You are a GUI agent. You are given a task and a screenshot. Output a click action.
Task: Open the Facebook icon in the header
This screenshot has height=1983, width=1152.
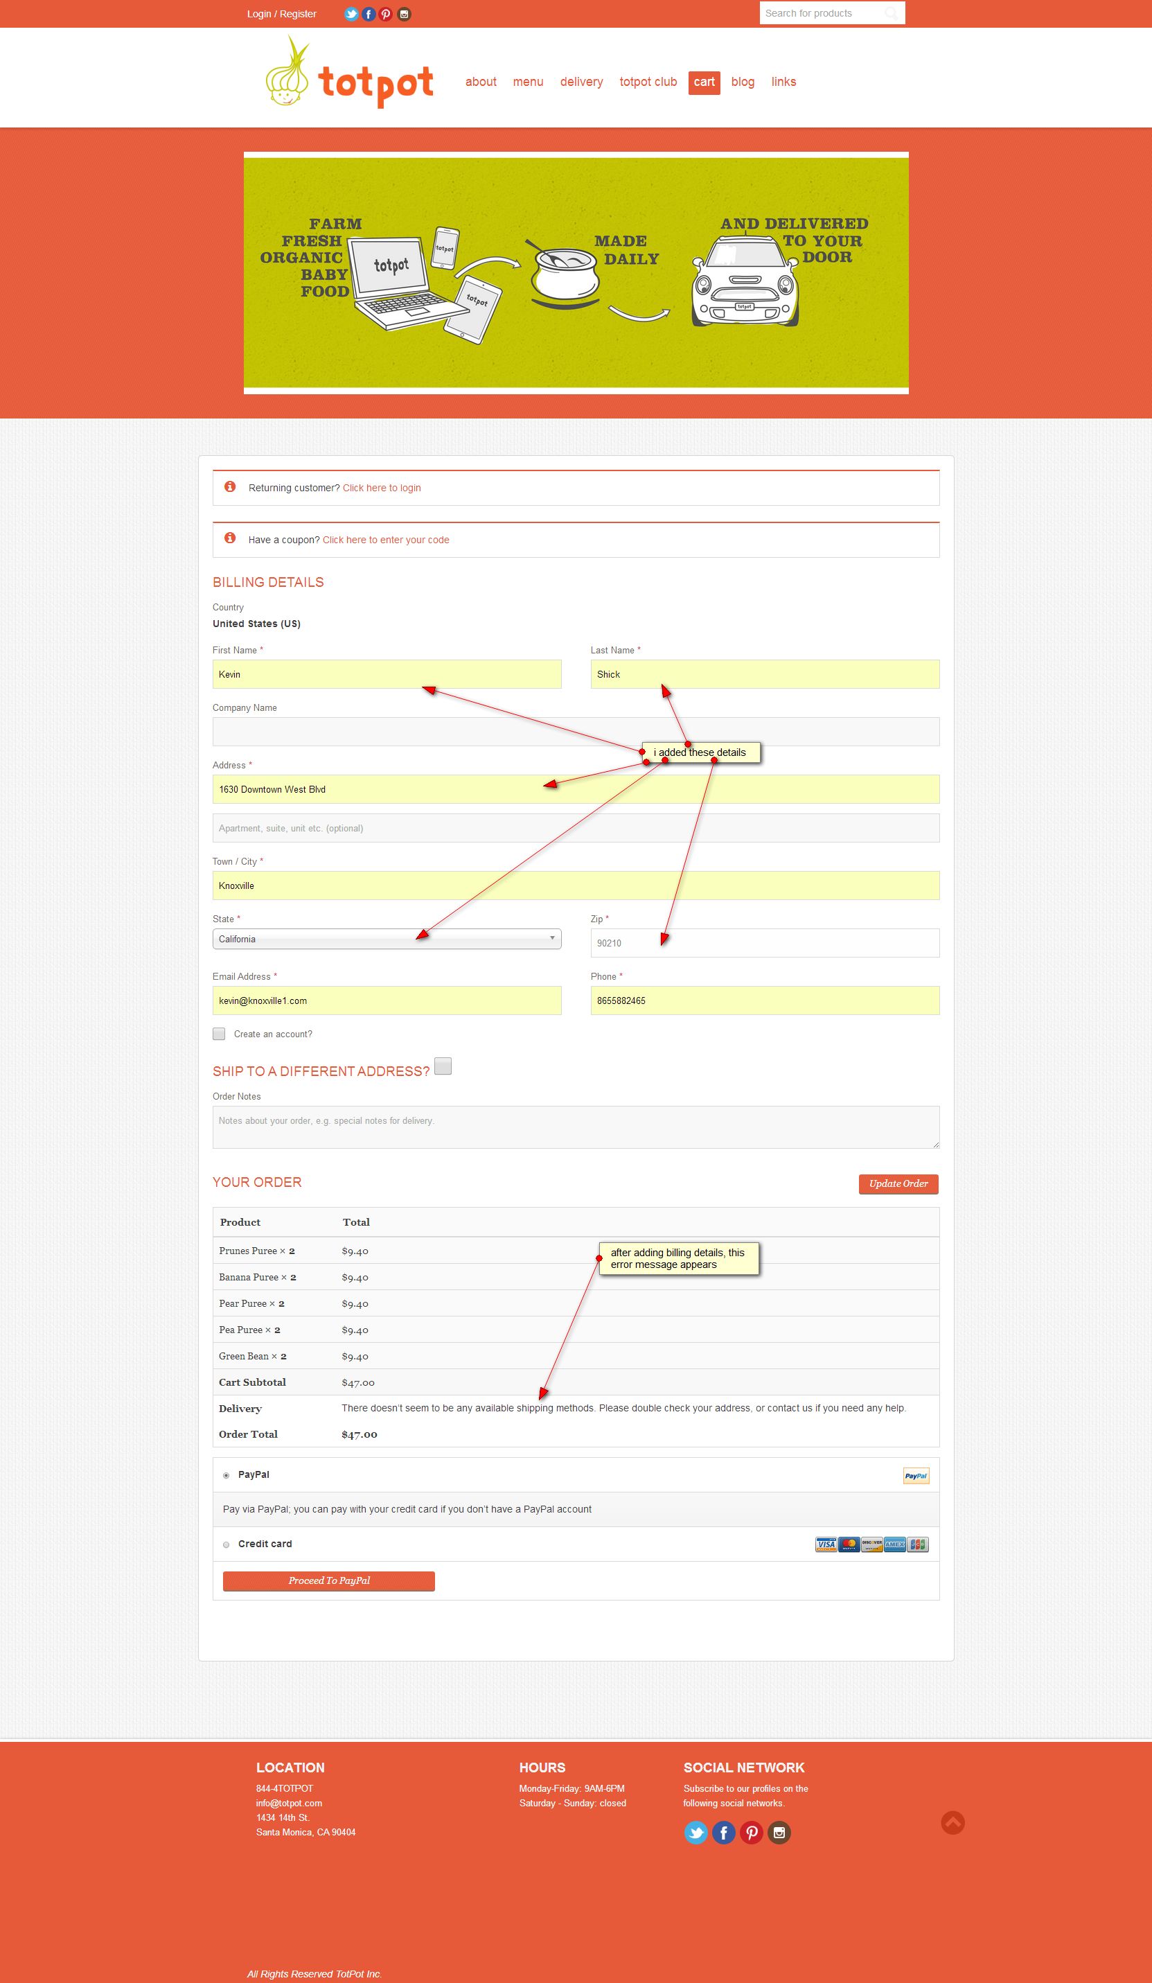point(369,14)
